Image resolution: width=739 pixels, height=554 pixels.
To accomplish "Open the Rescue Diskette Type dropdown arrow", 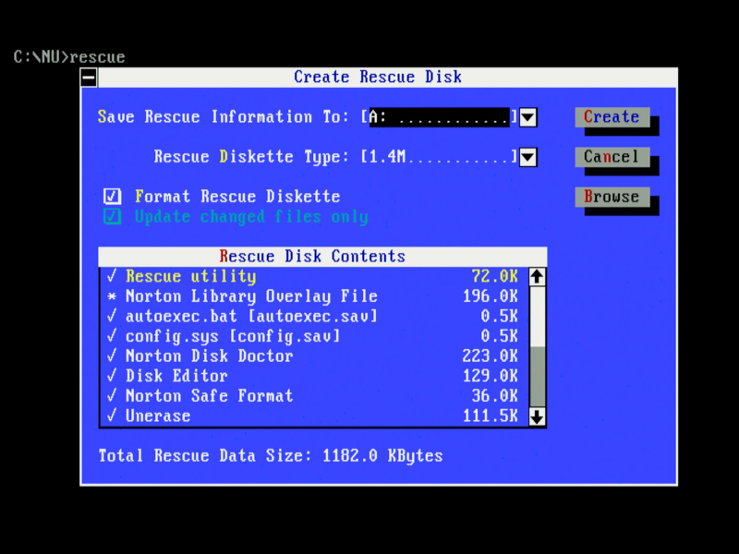I will click(x=527, y=157).
